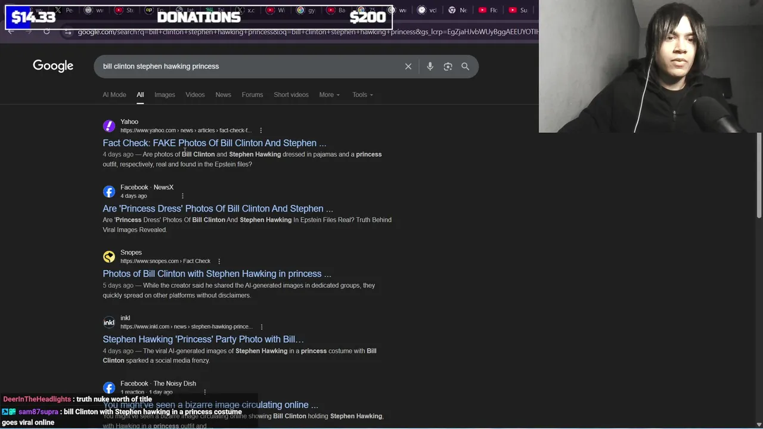Expand the Tools dropdown
Viewport: 763px width, 429px height.
point(362,95)
